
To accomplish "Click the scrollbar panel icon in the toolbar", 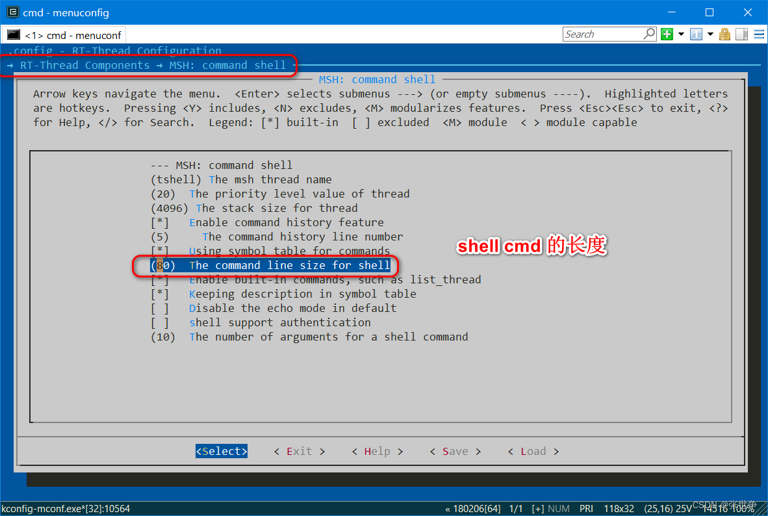I will pyautogui.click(x=741, y=34).
